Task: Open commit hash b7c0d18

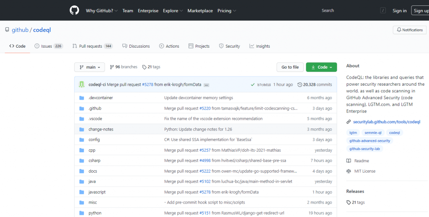Action: click(264, 85)
